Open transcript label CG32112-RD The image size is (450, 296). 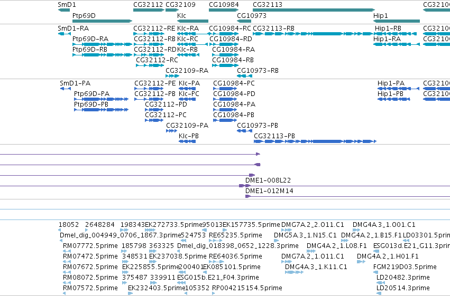click(x=155, y=49)
